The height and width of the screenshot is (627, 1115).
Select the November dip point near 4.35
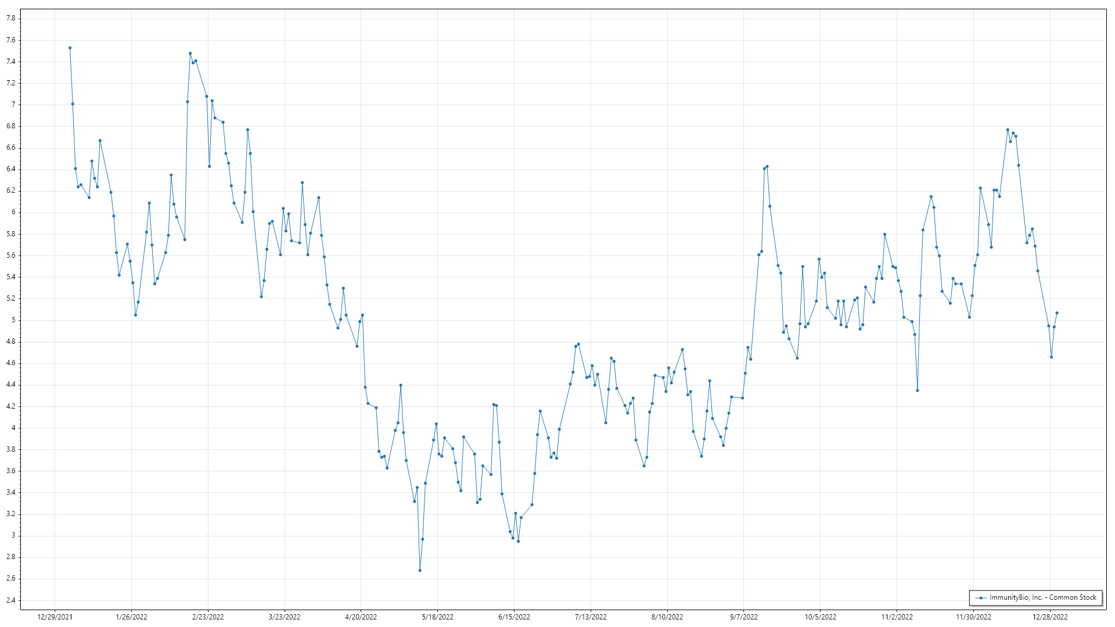[918, 391]
